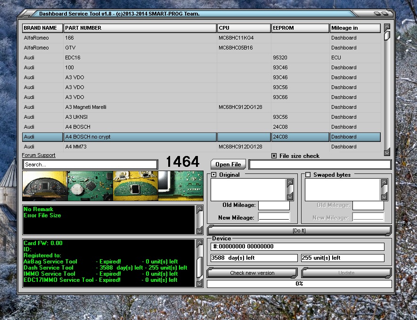The width and height of the screenshot is (417, 320).
Task: Toggle the File size check checkbox
Action: pos(274,156)
